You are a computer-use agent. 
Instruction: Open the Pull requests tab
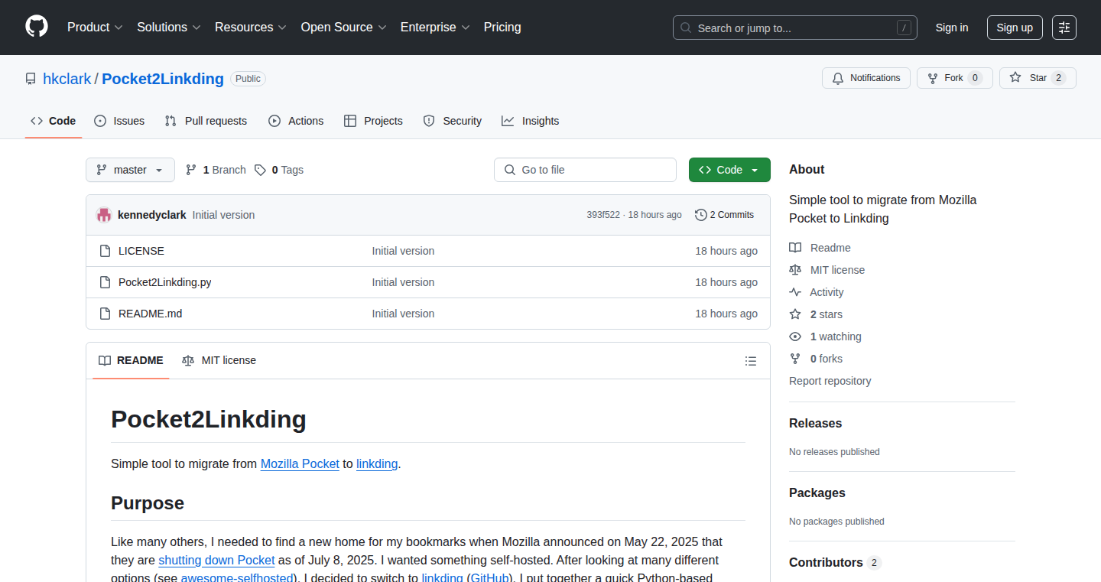206,121
